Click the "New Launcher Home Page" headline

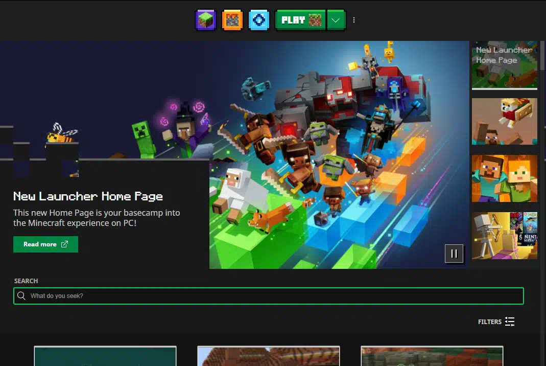pos(88,196)
